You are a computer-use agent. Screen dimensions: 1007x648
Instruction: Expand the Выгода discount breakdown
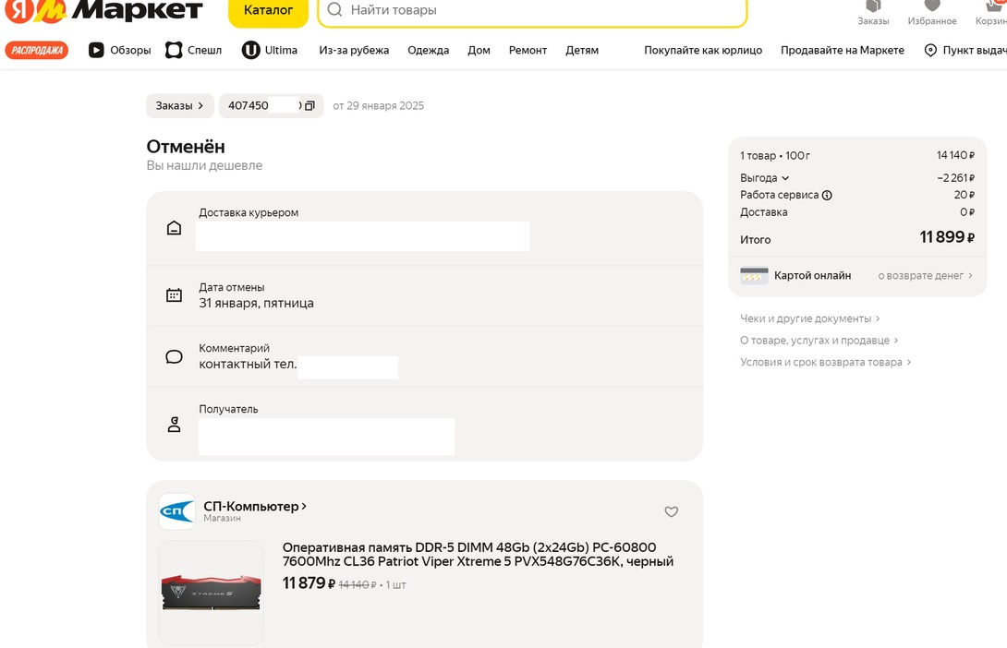click(764, 178)
